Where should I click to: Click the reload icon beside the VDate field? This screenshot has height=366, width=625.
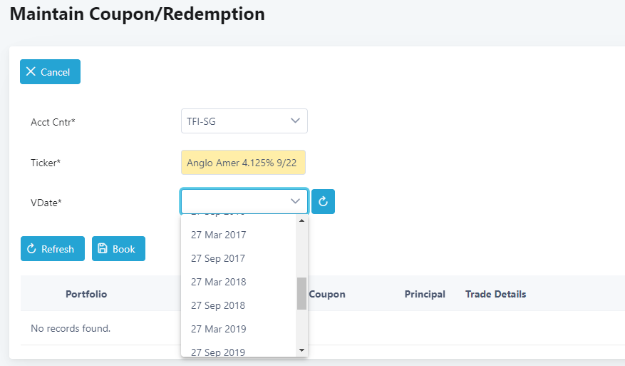click(323, 202)
